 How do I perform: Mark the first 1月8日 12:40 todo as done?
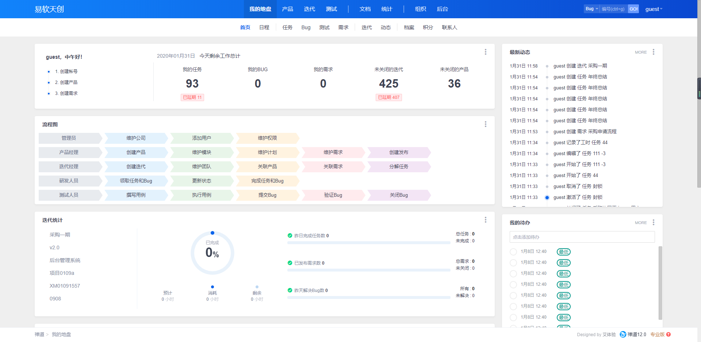pyautogui.click(x=513, y=251)
